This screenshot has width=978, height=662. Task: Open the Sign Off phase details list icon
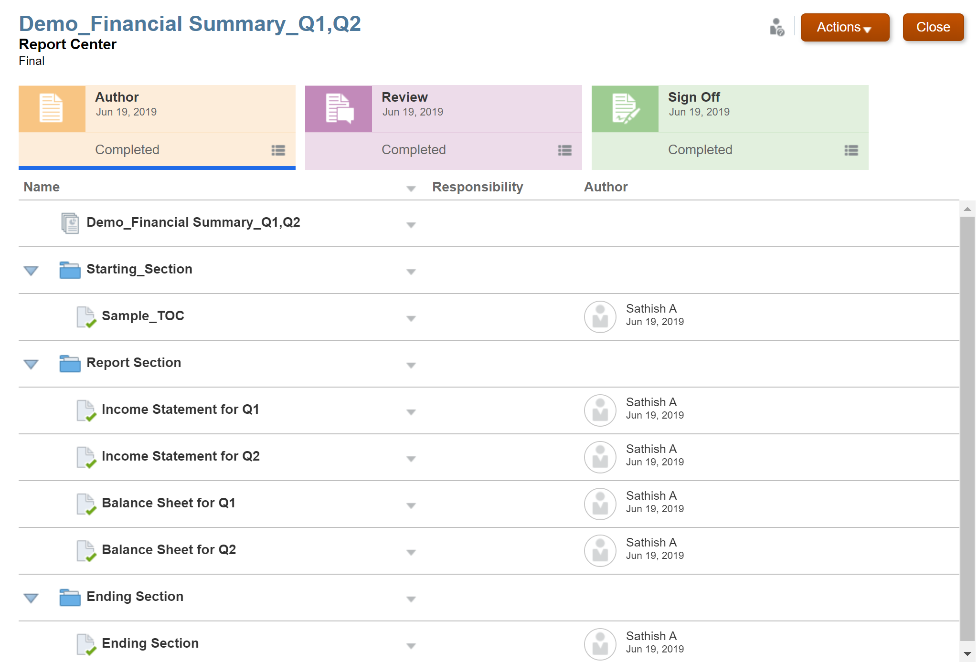click(851, 150)
